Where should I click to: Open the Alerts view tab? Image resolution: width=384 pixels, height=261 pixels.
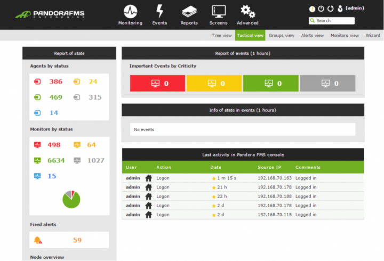[312, 36]
